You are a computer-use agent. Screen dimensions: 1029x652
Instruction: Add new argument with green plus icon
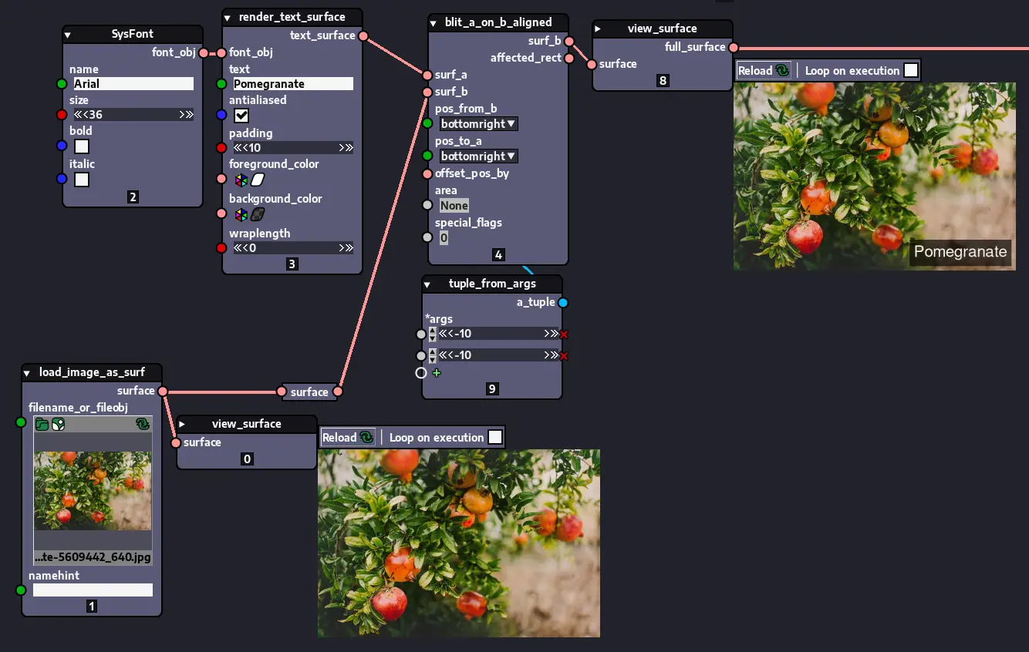coord(437,373)
